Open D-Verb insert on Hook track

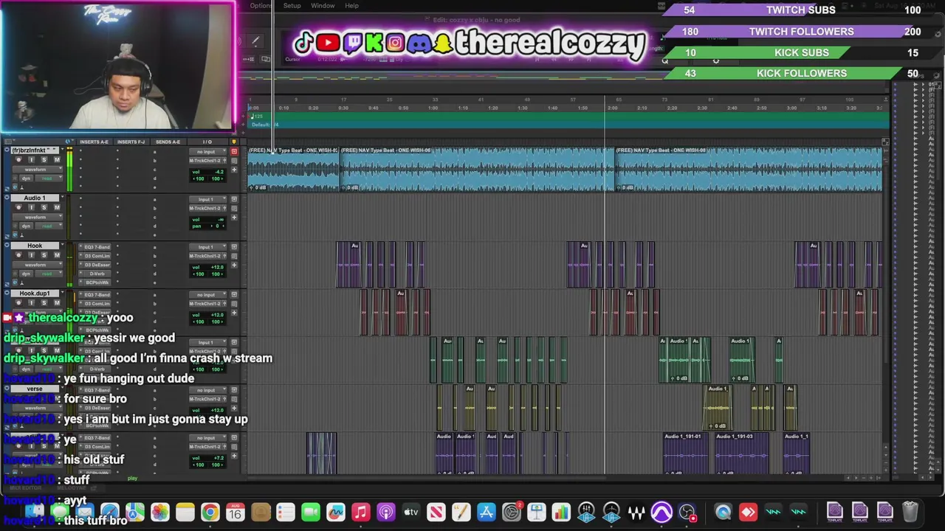click(x=97, y=274)
